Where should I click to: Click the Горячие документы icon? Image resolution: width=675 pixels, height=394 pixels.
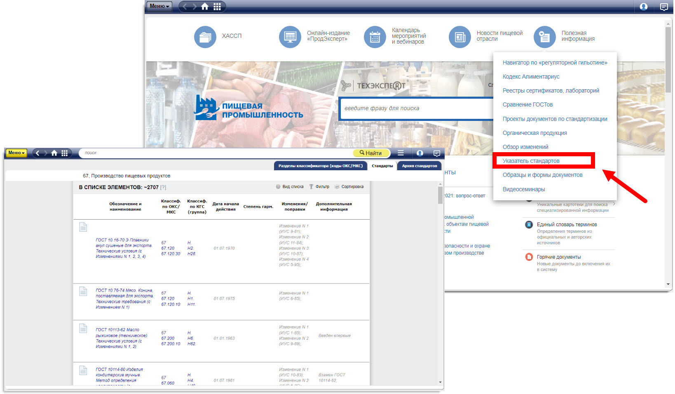tap(529, 257)
